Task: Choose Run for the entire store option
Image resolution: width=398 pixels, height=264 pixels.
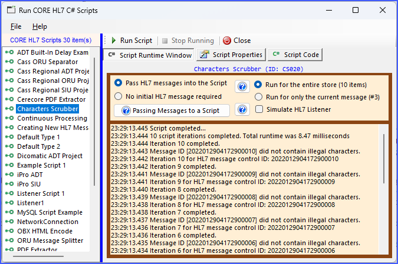Action: pyautogui.click(x=258, y=85)
